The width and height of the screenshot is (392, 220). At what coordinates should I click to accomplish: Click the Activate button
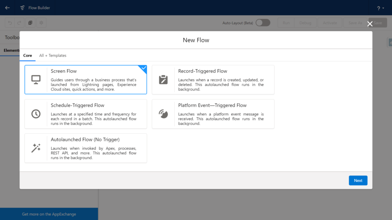click(x=330, y=23)
